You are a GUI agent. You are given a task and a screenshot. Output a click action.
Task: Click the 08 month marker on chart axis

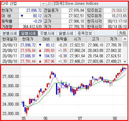(115, 118)
